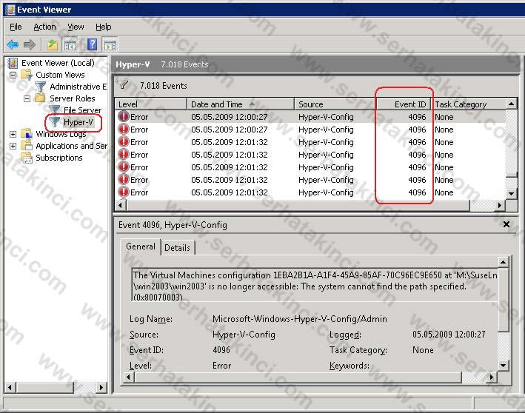This screenshot has width=525, height=413.
Task: Click the event list scroll left arrow
Action: click(x=121, y=205)
